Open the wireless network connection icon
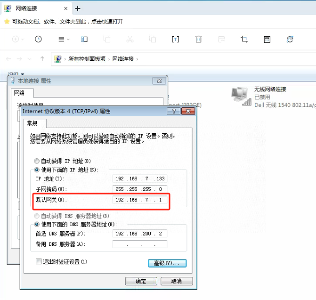This screenshot has height=300, width=316. pos(241,95)
